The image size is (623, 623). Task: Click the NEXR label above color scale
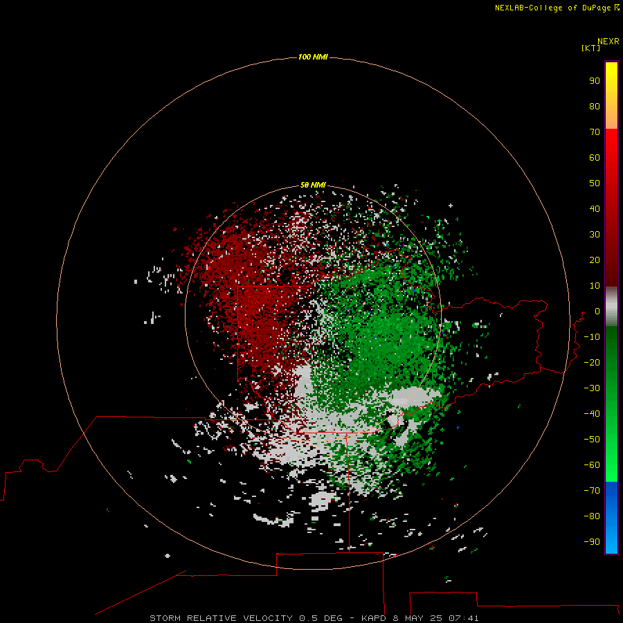[608, 41]
